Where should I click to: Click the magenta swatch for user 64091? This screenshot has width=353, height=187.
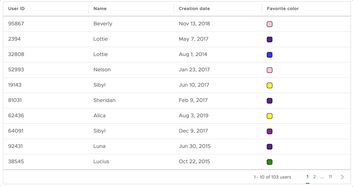(270, 131)
